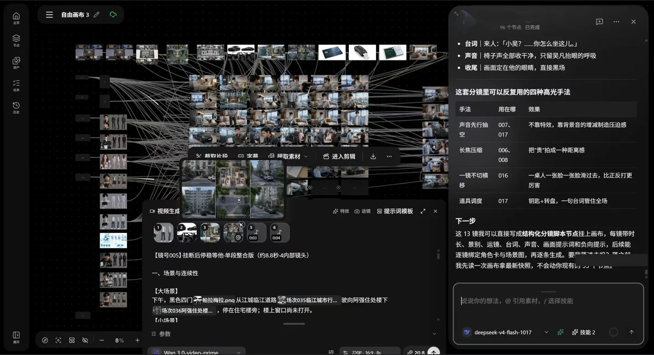Click the video send arrow beside 20.8 credits
The width and height of the screenshot is (654, 355).
point(434,352)
